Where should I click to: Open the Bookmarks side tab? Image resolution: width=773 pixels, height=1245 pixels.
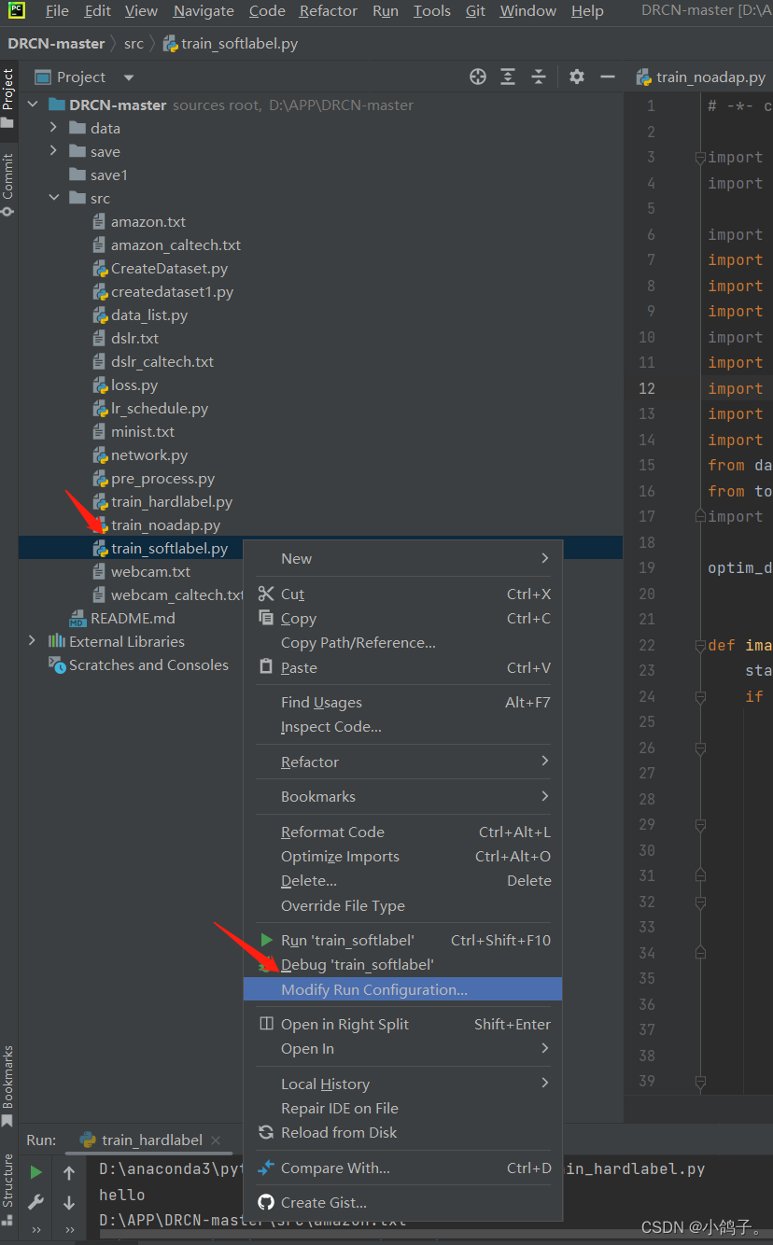point(7,1085)
